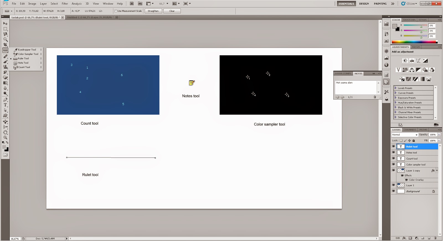Image resolution: width=443 pixels, height=241 pixels.
Task: Select the Zoom tool in toolbox
Action: tap(5, 137)
